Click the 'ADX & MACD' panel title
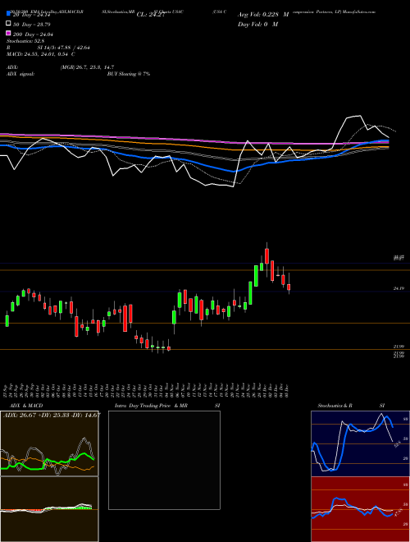 click(x=26, y=406)
